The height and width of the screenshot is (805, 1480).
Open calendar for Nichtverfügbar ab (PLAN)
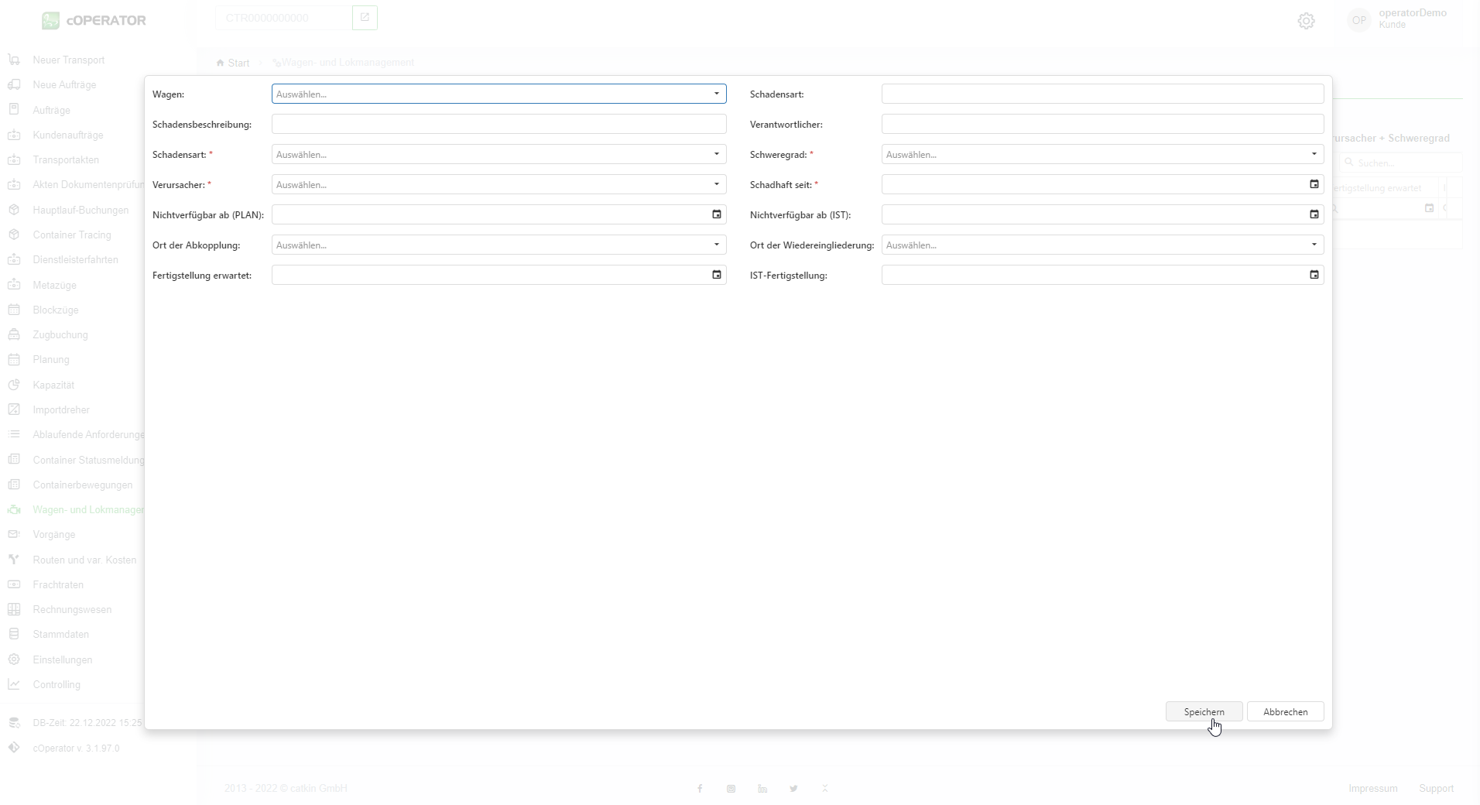point(716,214)
